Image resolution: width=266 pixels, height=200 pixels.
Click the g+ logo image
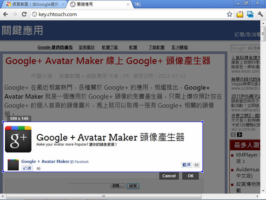coord(18,139)
